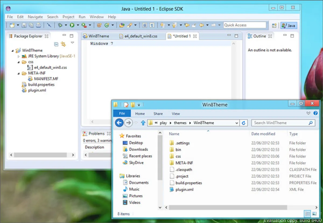Maximize the editor area
This screenshot has width=323, height=223.
[236, 36]
